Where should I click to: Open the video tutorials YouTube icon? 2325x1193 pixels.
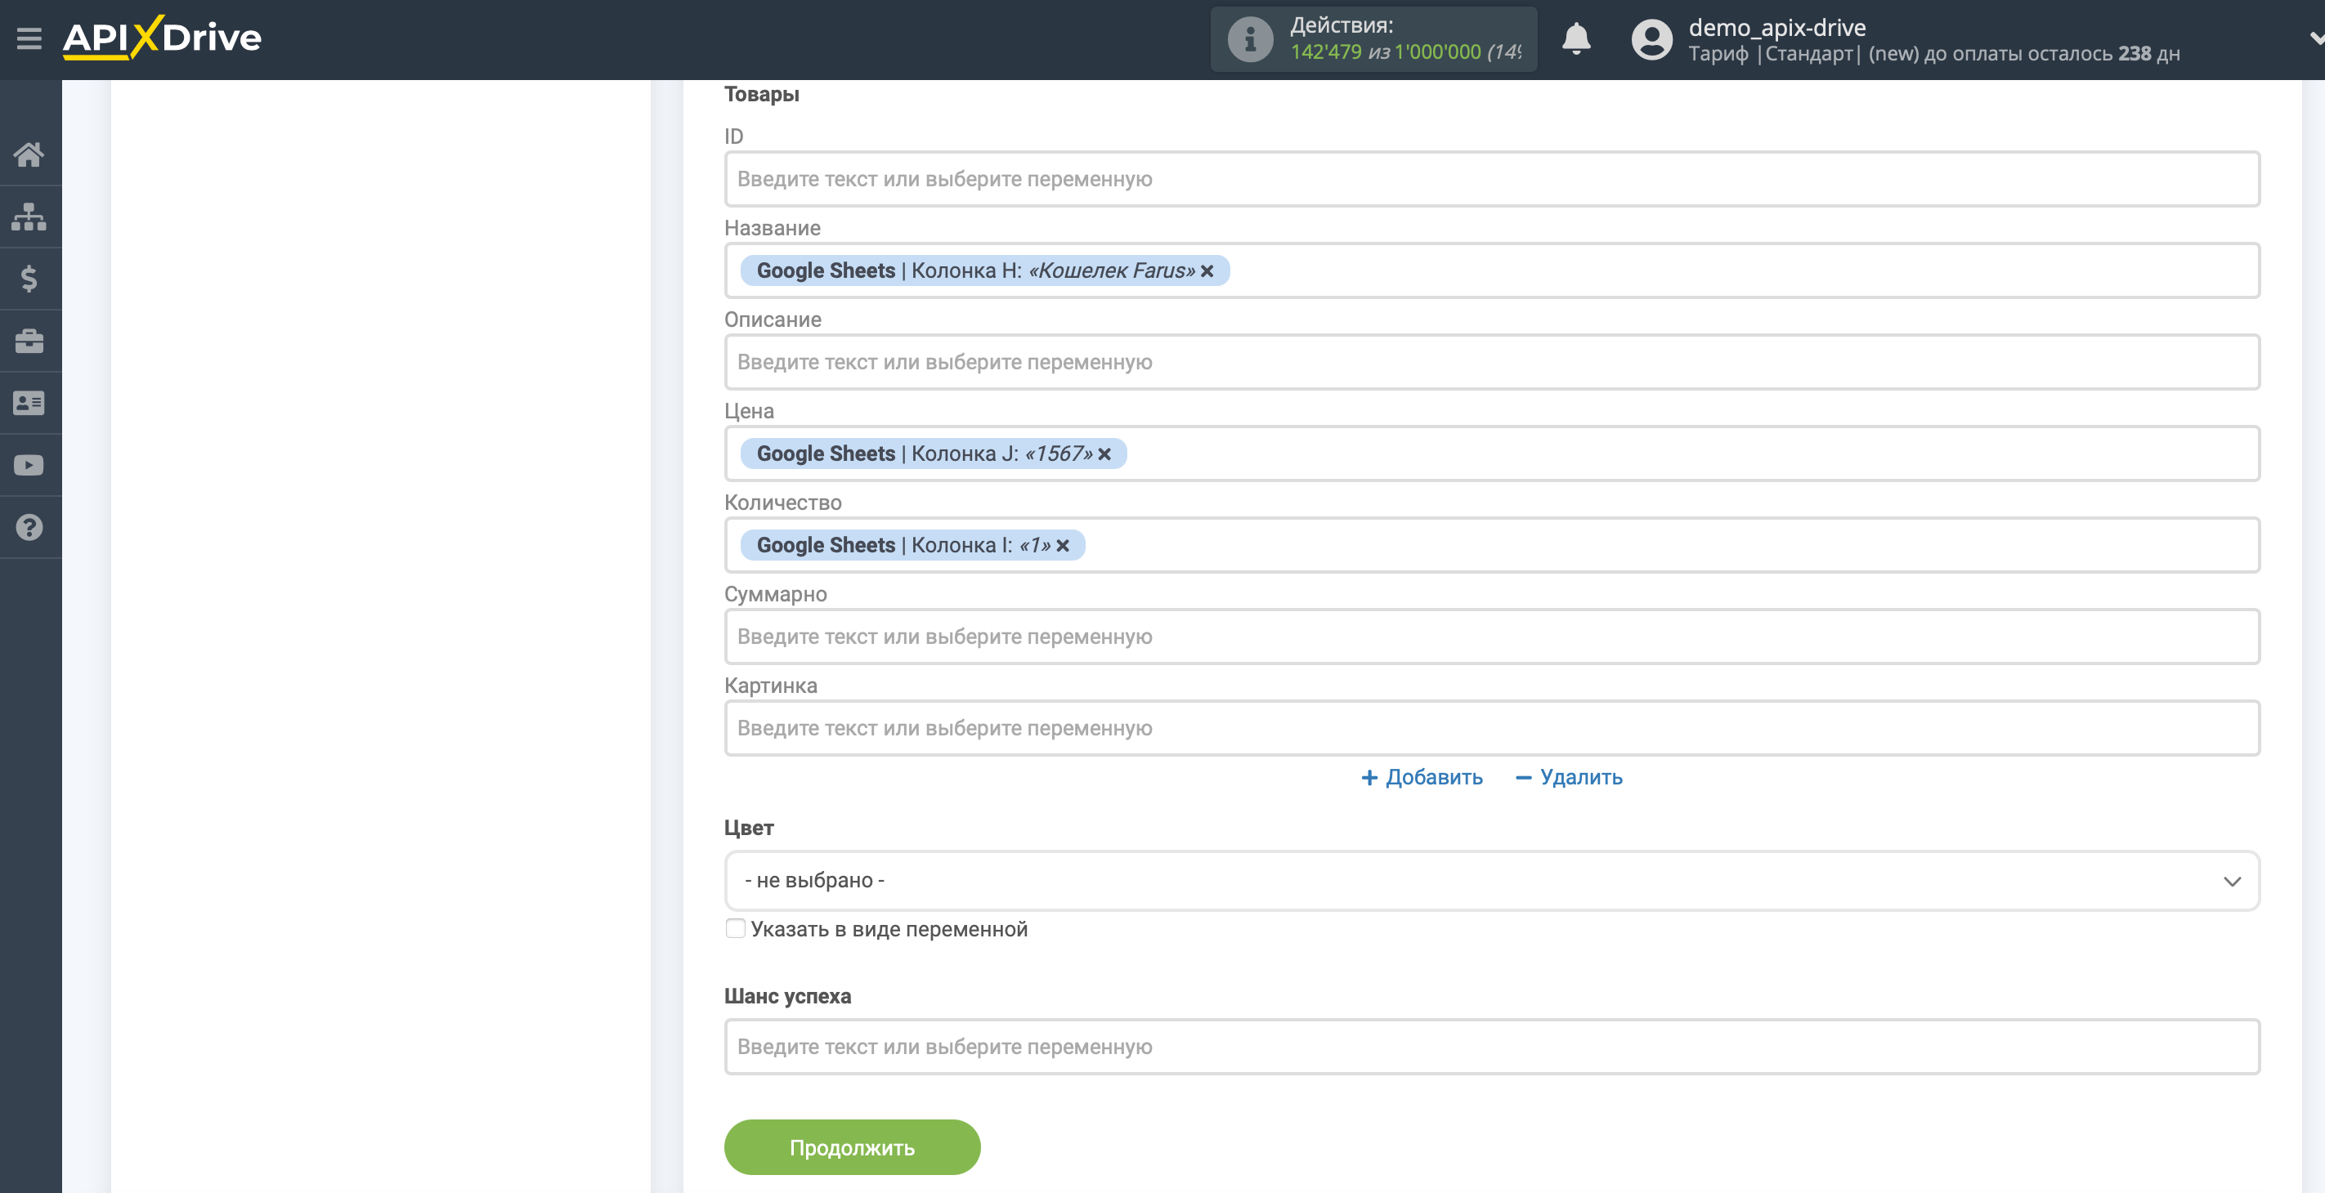(x=29, y=466)
